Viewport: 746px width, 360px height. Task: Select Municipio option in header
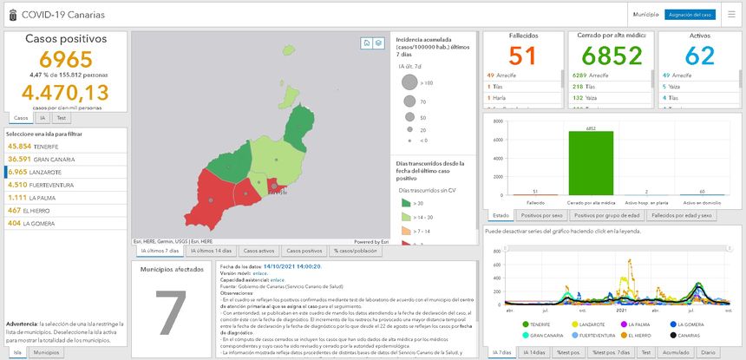[x=645, y=15]
